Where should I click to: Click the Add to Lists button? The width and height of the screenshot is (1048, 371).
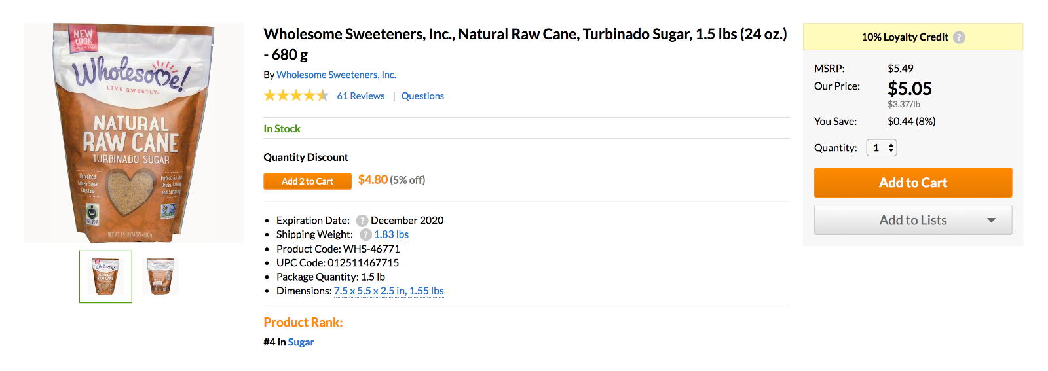point(913,221)
